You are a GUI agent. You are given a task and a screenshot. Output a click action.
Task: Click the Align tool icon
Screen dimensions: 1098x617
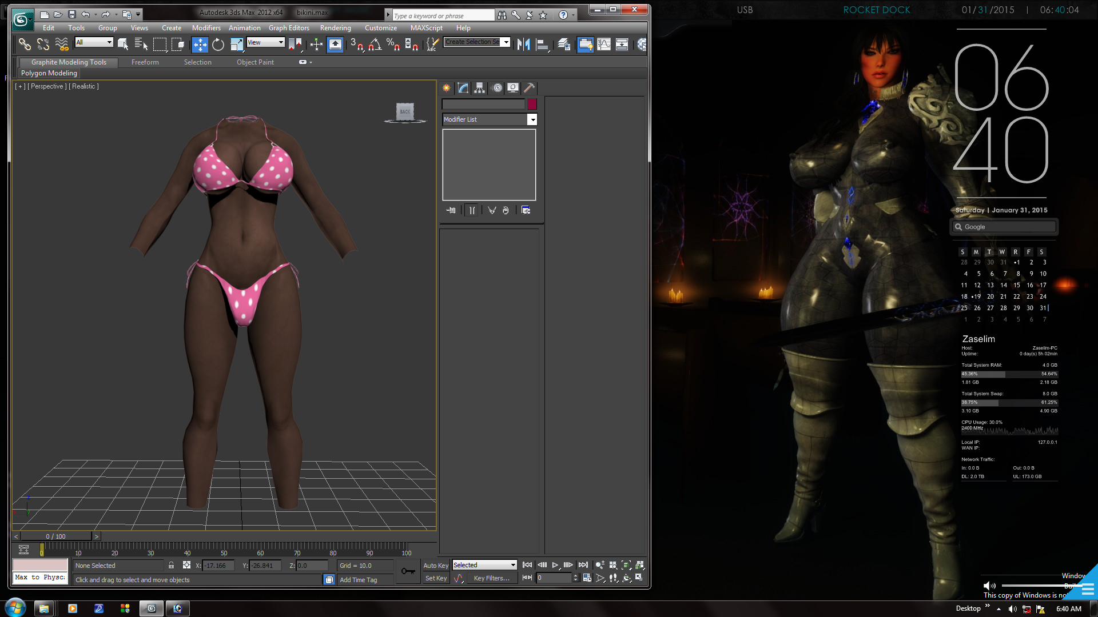tap(543, 44)
